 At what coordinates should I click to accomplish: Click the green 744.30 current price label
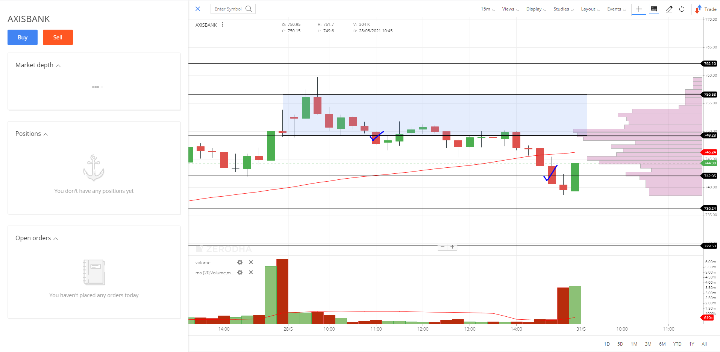(709, 163)
